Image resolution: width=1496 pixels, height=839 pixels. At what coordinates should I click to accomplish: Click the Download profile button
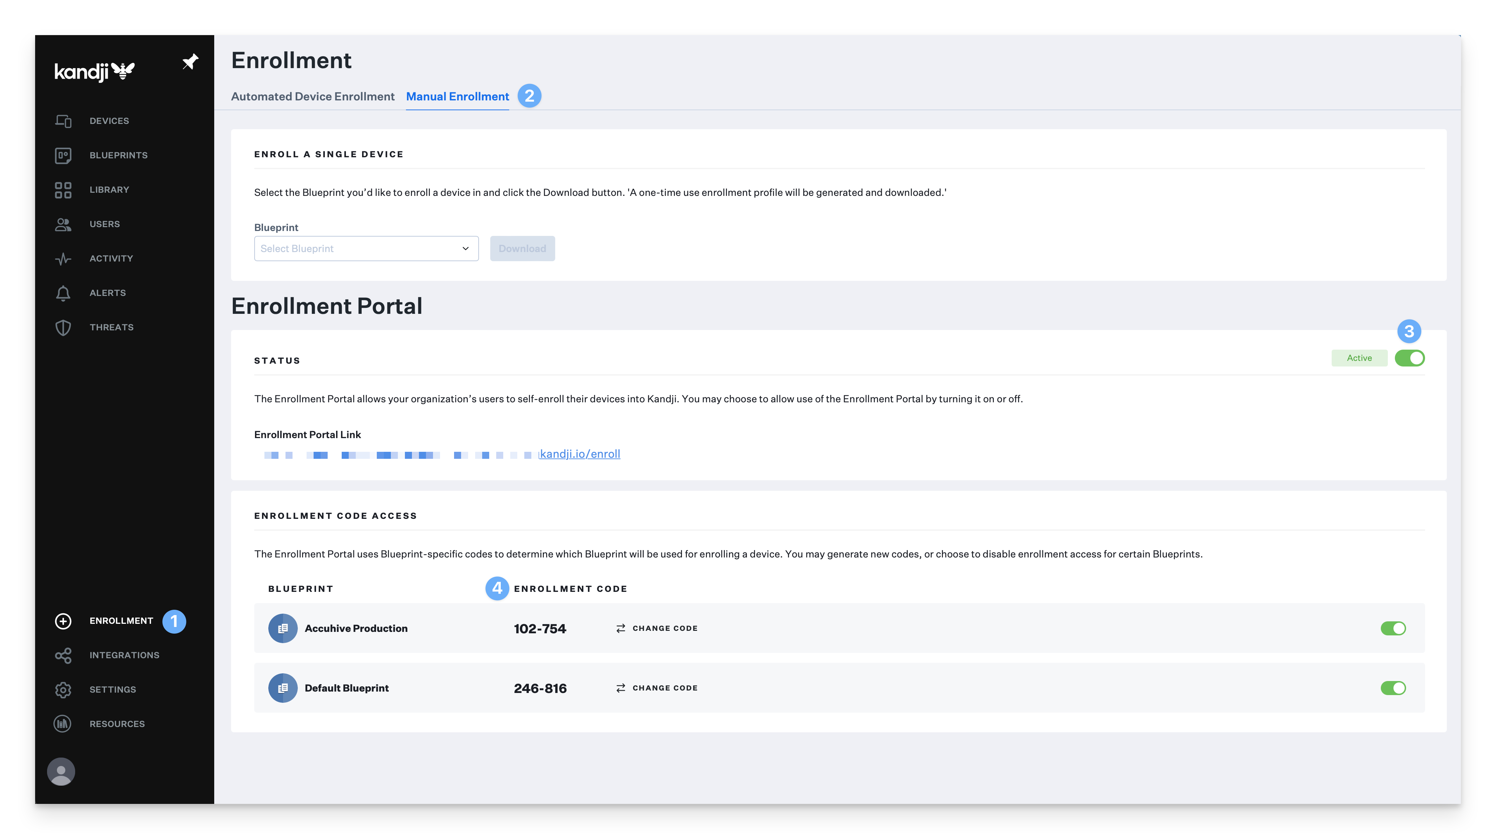(522, 249)
